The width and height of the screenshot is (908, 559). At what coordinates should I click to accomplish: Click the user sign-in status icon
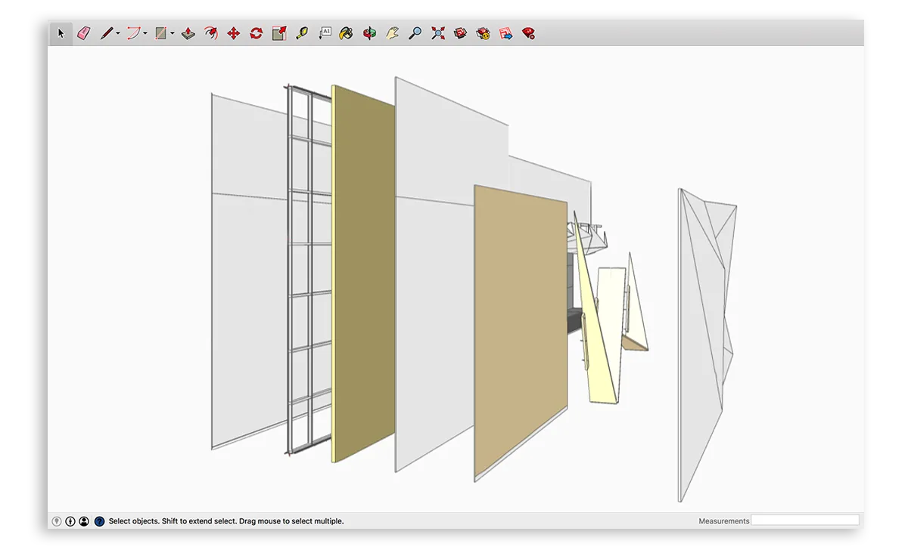pos(84,521)
